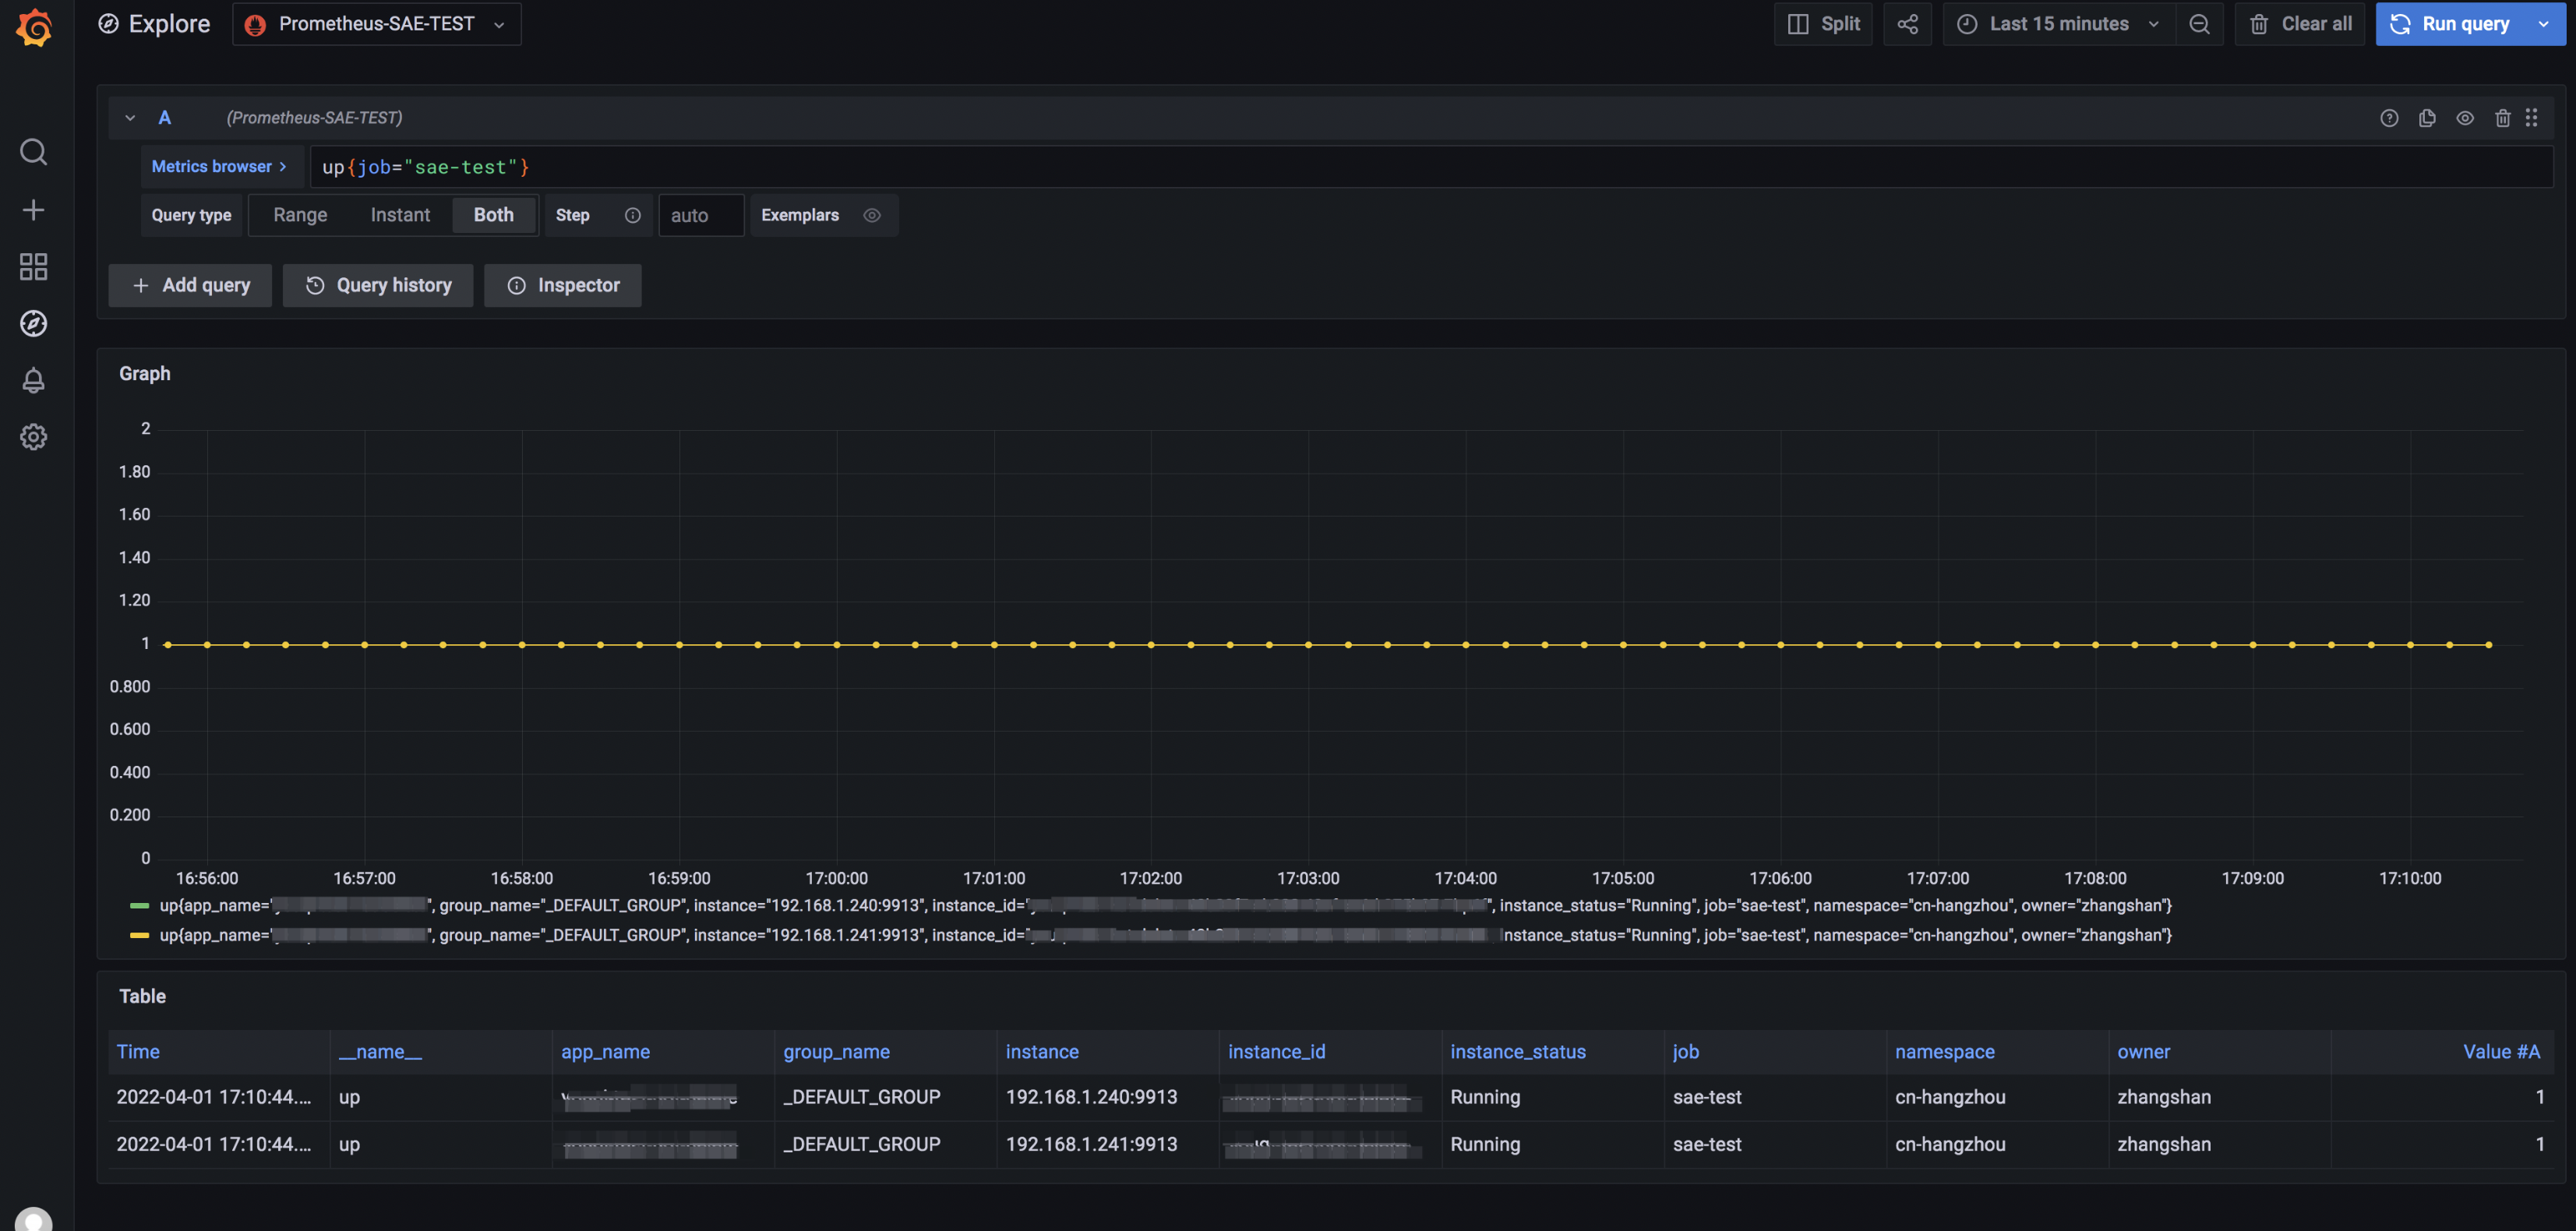Click the Inspector button

(563, 285)
